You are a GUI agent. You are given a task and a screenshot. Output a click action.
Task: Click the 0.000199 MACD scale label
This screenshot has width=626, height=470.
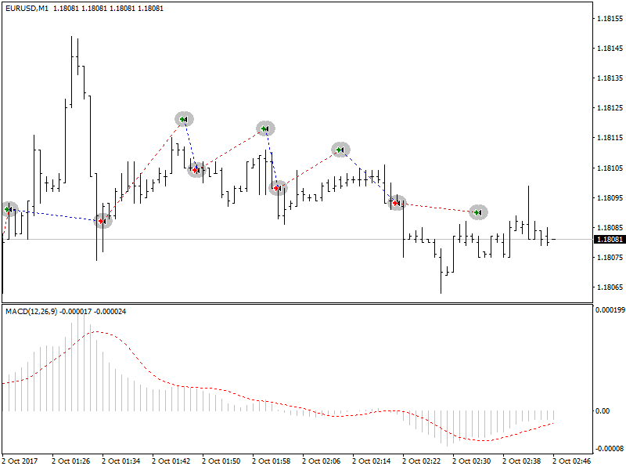coord(609,309)
